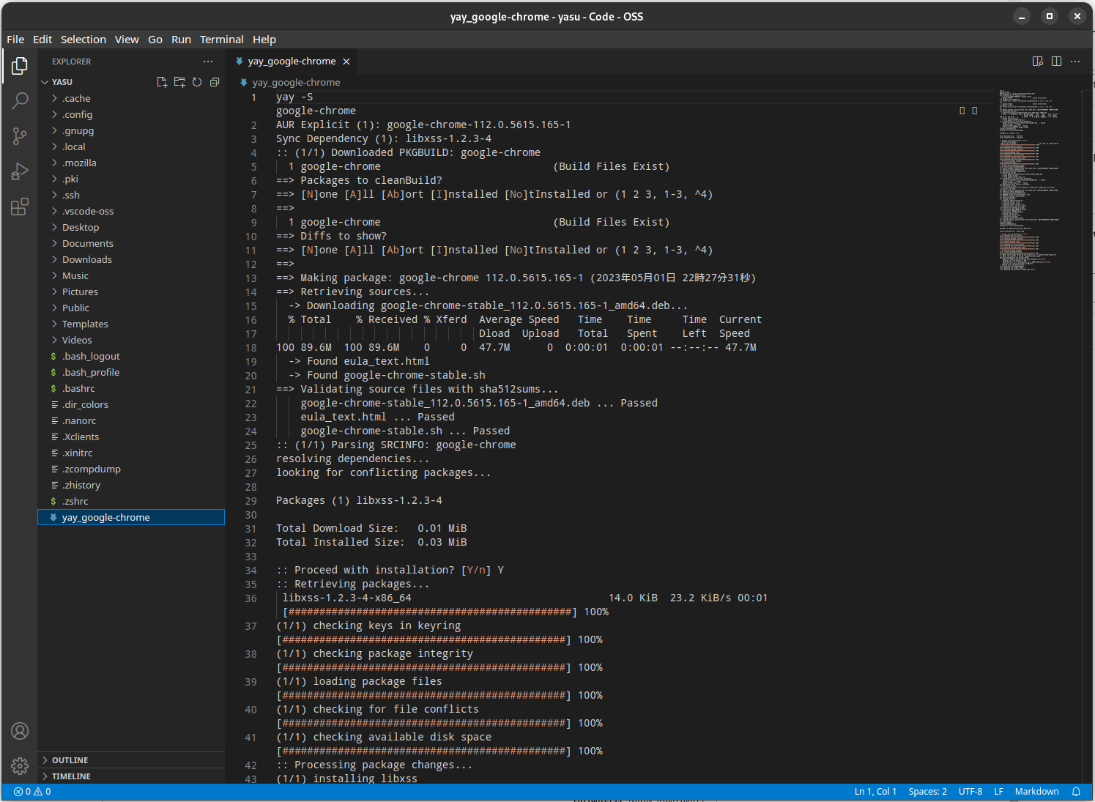Image resolution: width=1095 pixels, height=802 pixels.
Task: Change language mode from Markdown
Action: tap(1036, 791)
